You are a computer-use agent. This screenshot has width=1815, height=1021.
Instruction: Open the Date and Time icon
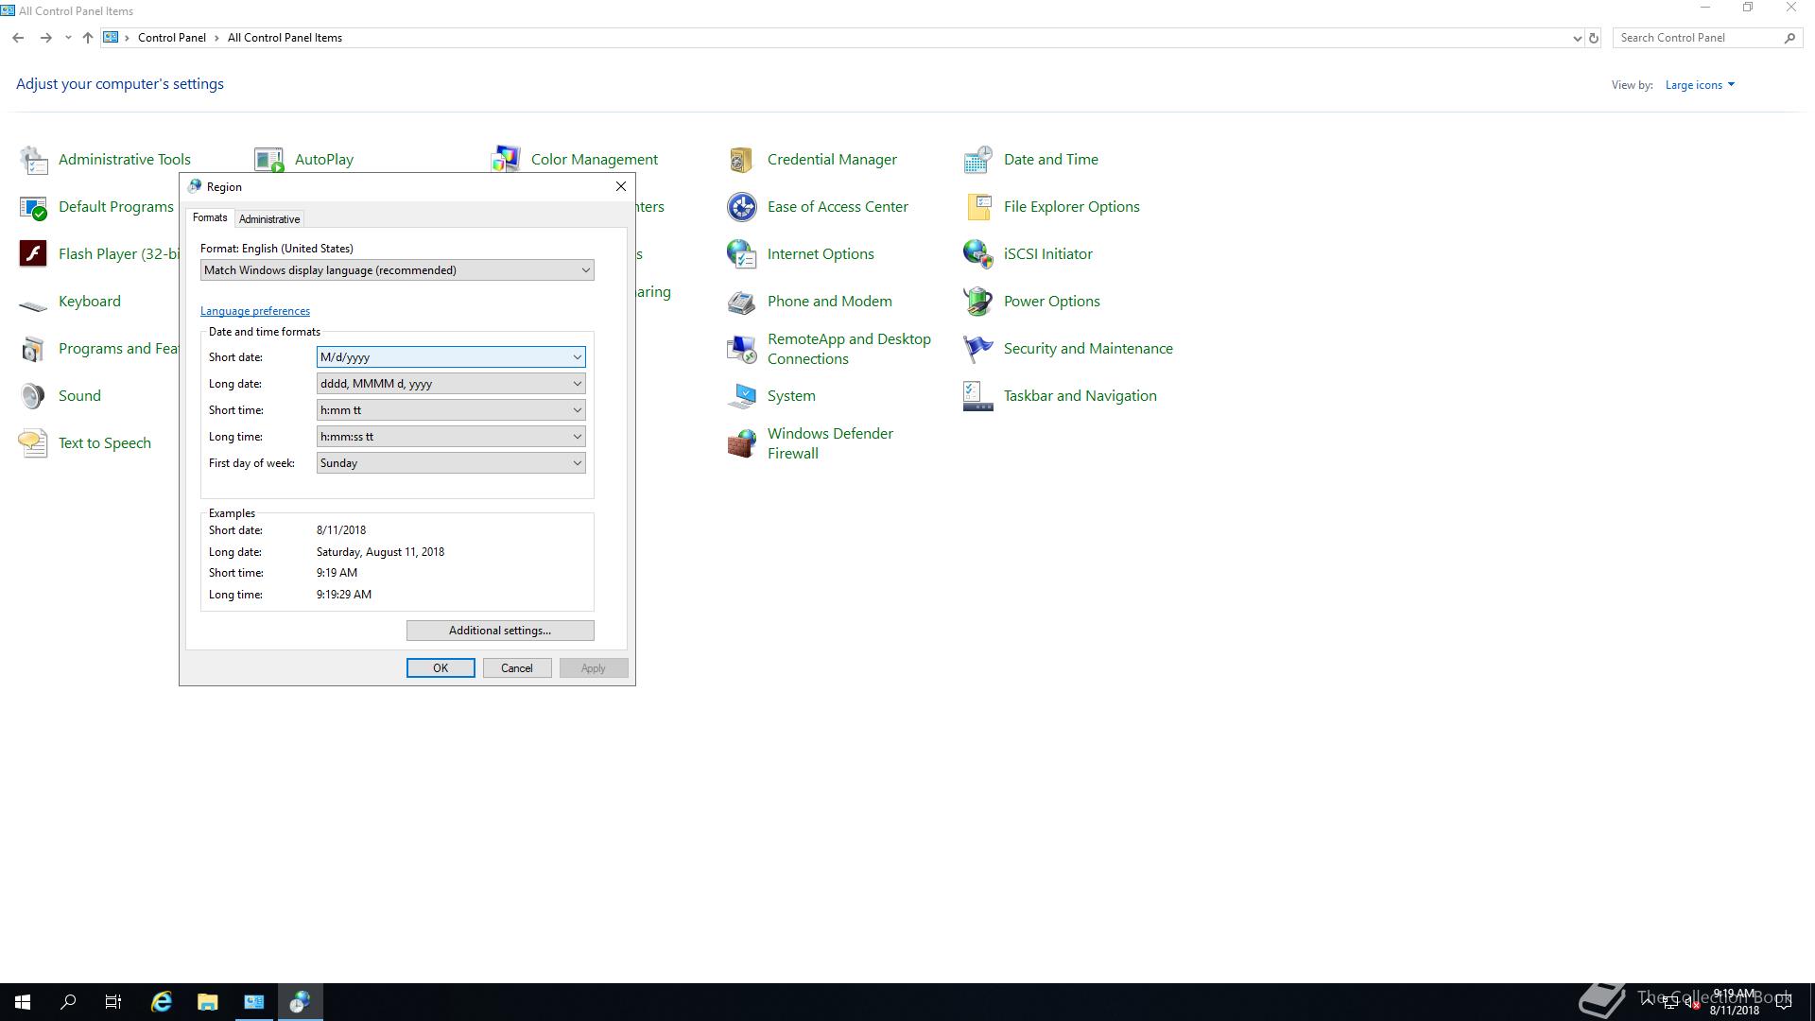coord(977,160)
